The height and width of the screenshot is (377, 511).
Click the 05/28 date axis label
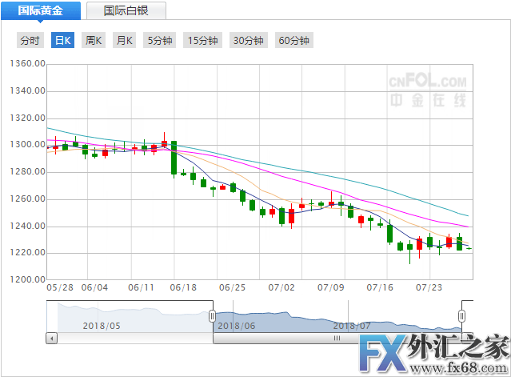click(x=60, y=287)
